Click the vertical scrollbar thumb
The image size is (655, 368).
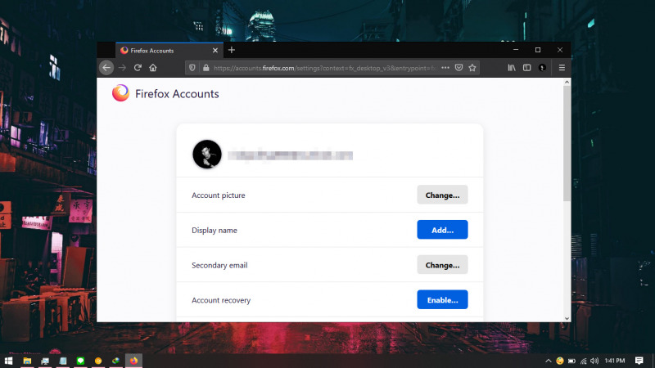coord(567,144)
